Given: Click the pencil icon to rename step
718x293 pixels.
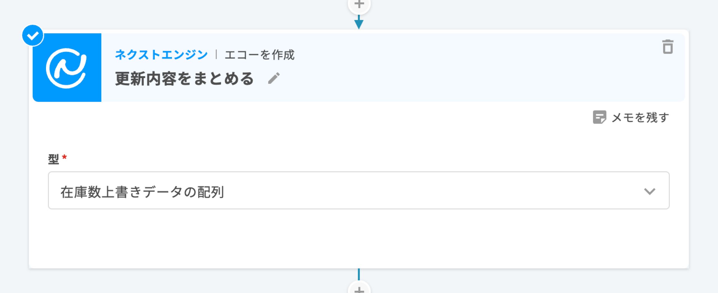Looking at the screenshot, I should [x=274, y=78].
